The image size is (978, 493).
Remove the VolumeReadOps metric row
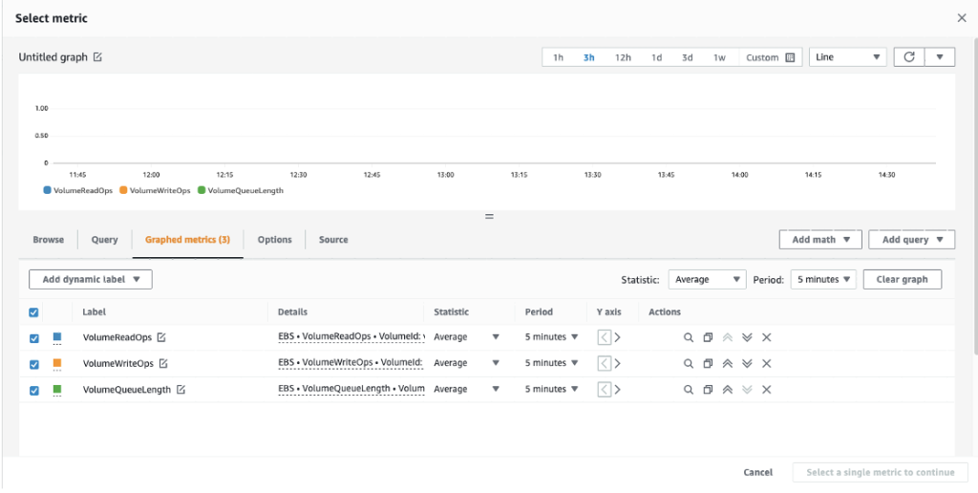tap(767, 337)
